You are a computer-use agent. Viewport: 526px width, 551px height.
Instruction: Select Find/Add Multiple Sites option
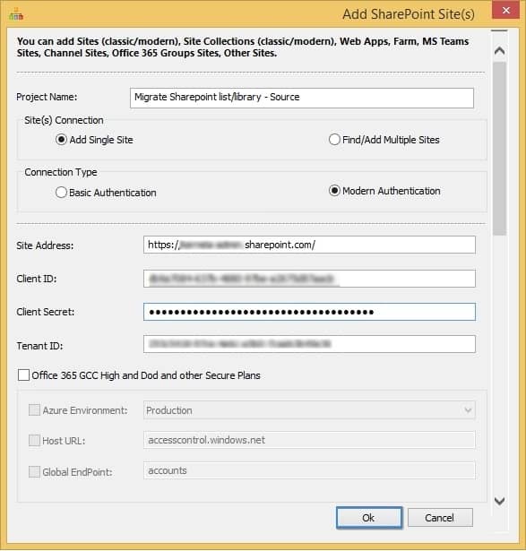384,140
